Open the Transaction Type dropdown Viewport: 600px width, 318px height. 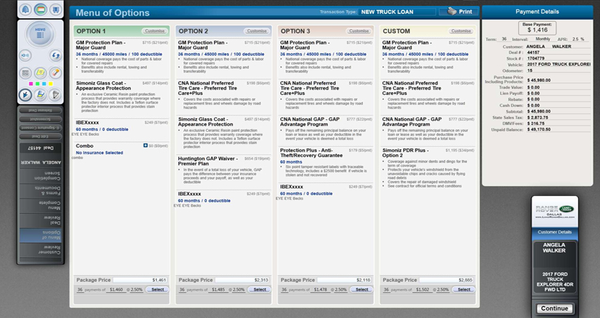click(397, 12)
